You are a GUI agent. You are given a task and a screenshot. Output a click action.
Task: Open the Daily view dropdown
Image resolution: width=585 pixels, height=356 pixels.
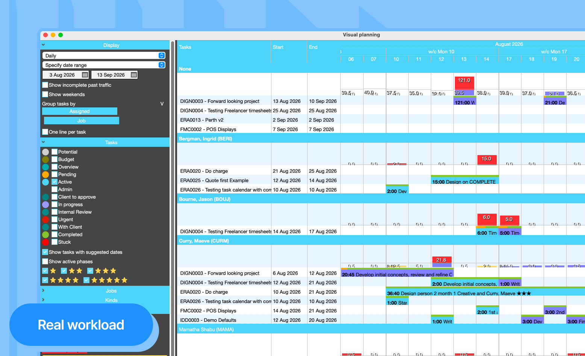pyautogui.click(x=104, y=56)
